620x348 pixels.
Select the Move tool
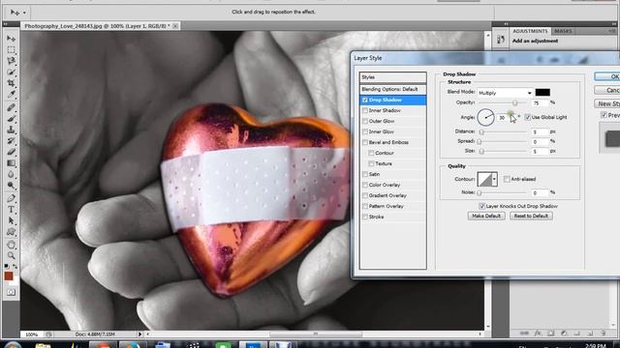pyautogui.click(x=11, y=39)
